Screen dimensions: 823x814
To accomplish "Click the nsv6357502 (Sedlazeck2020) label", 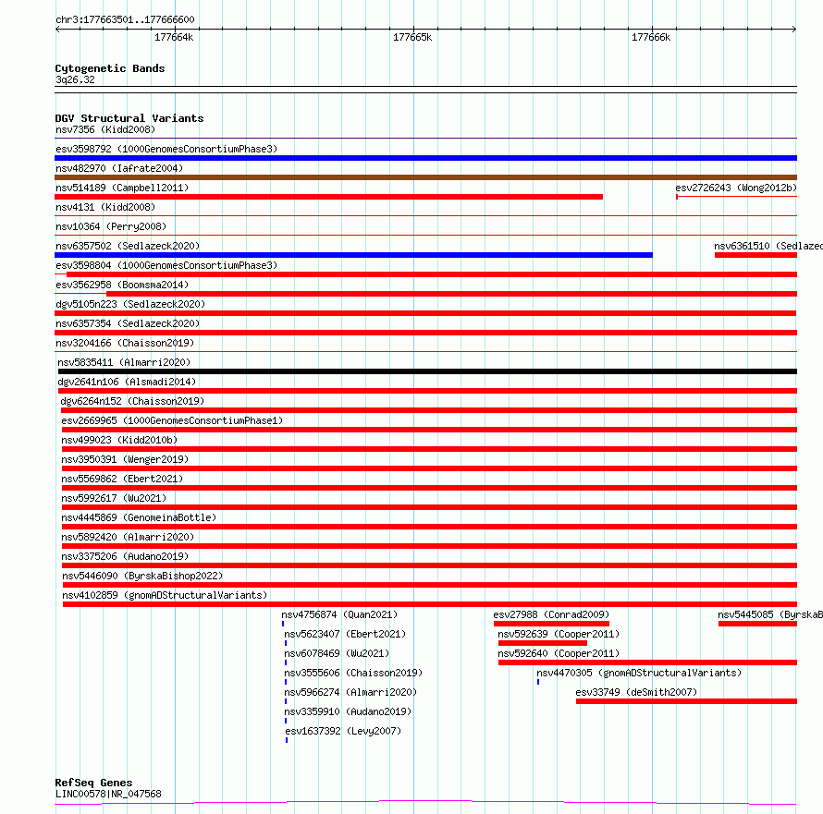I will tap(128, 246).
